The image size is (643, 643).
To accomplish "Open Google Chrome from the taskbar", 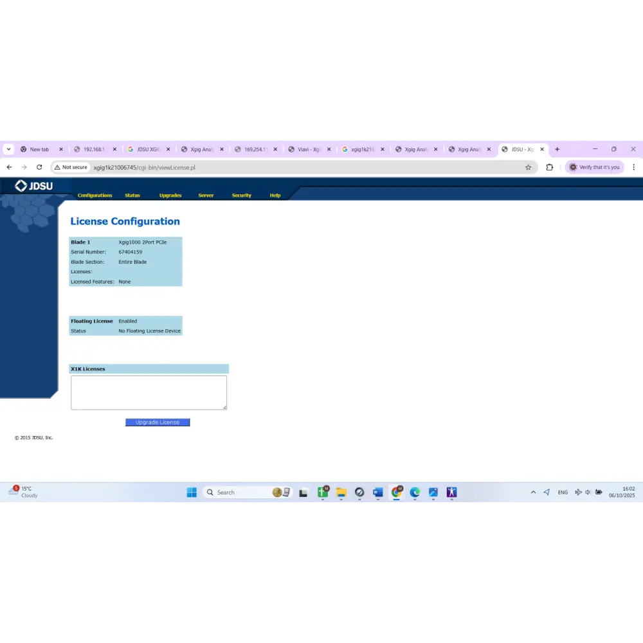I will pyautogui.click(x=397, y=492).
